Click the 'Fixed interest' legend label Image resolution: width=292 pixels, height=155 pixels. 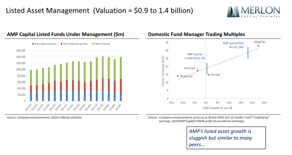click(102, 44)
